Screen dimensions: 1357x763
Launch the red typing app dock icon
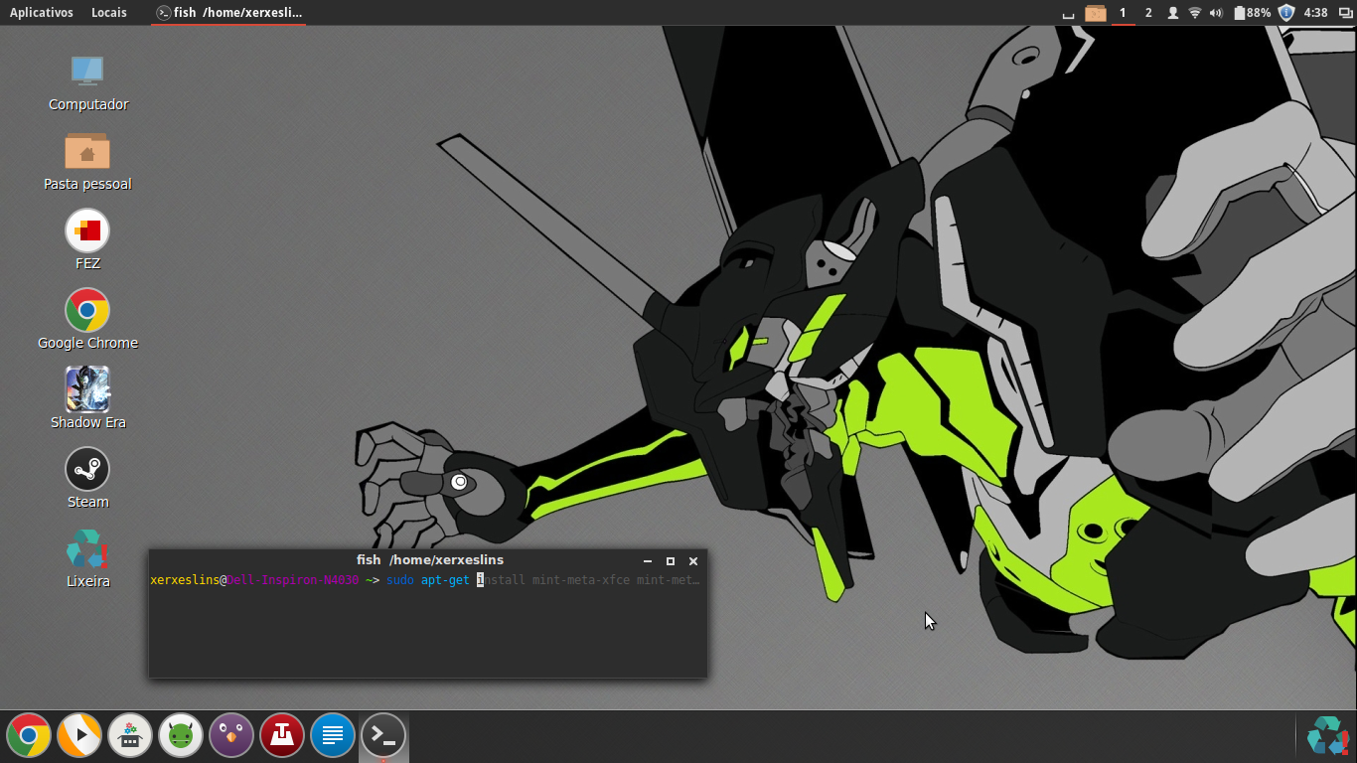click(x=282, y=736)
